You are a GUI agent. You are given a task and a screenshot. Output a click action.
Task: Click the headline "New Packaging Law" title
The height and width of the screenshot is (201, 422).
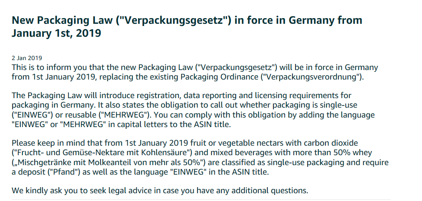tap(187, 26)
